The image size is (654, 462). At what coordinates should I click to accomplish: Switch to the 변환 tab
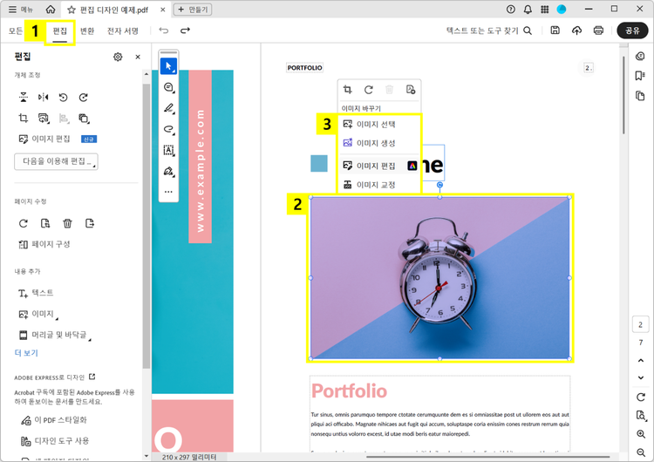click(87, 31)
